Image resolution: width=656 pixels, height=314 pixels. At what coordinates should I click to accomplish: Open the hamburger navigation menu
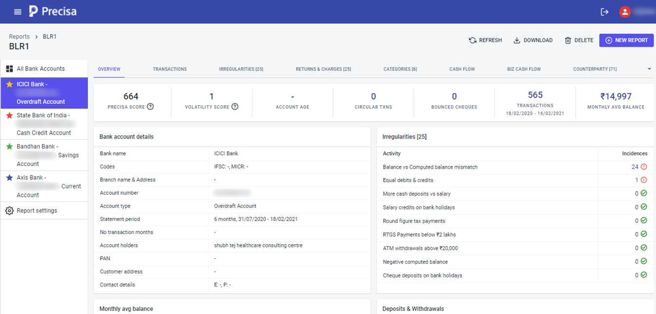[x=17, y=12]
